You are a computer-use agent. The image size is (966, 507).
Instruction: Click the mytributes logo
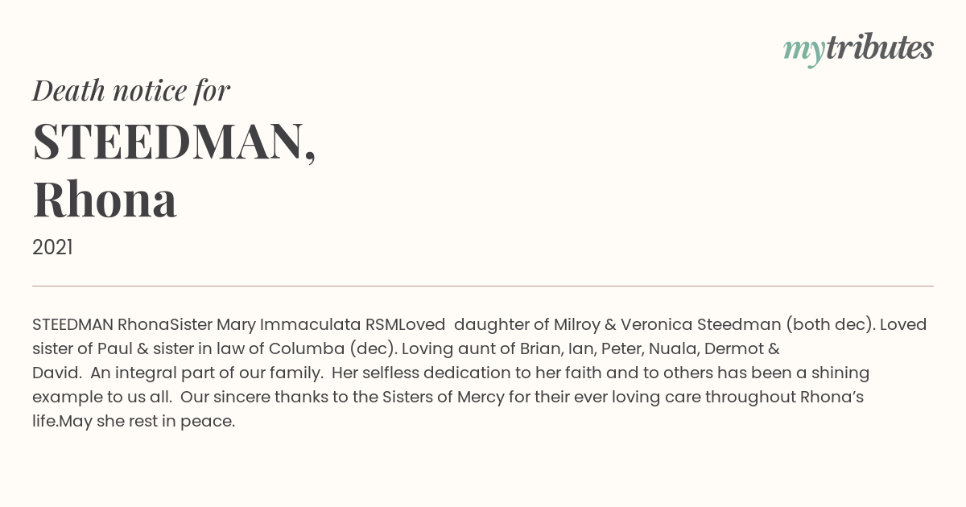pos(858,49)
